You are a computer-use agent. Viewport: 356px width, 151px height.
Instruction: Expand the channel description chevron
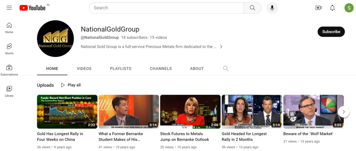point(221,47)
